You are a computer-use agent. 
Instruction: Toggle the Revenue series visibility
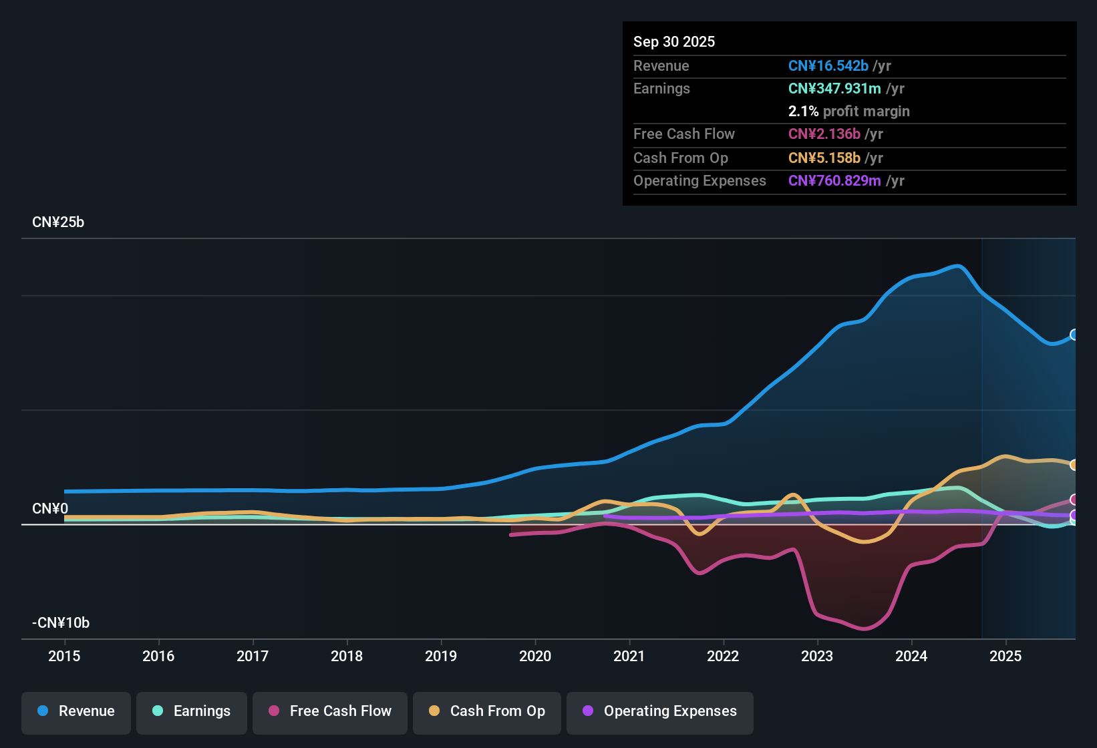pos(75,711)
